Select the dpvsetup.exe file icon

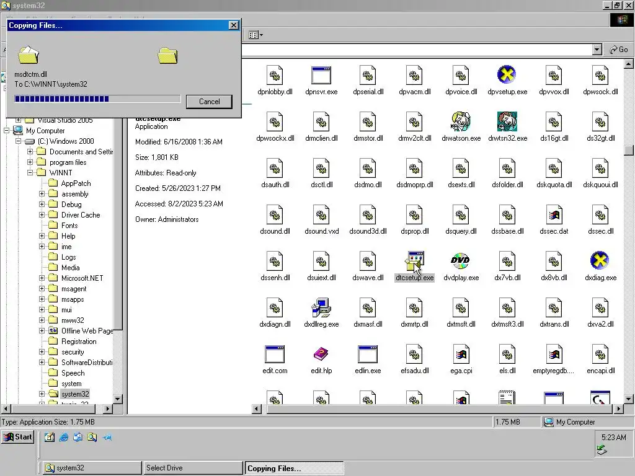point(507,75)
